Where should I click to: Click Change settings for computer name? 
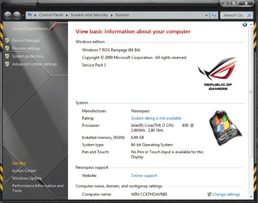pos(226,194)
